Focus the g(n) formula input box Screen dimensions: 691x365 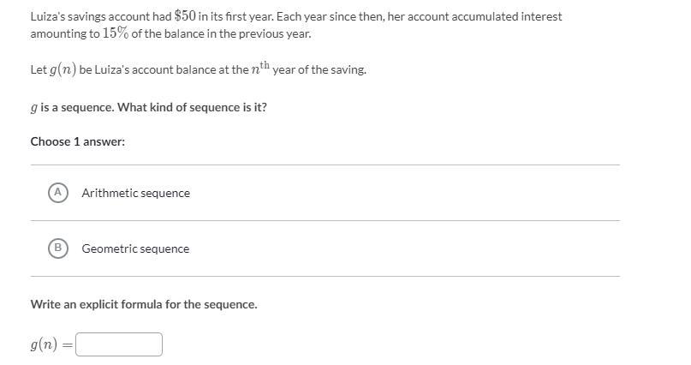[x=119, y=344]
